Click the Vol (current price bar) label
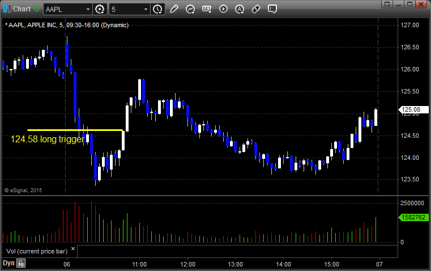Screen dimensions: 431x271 click(x=37, y=251)
